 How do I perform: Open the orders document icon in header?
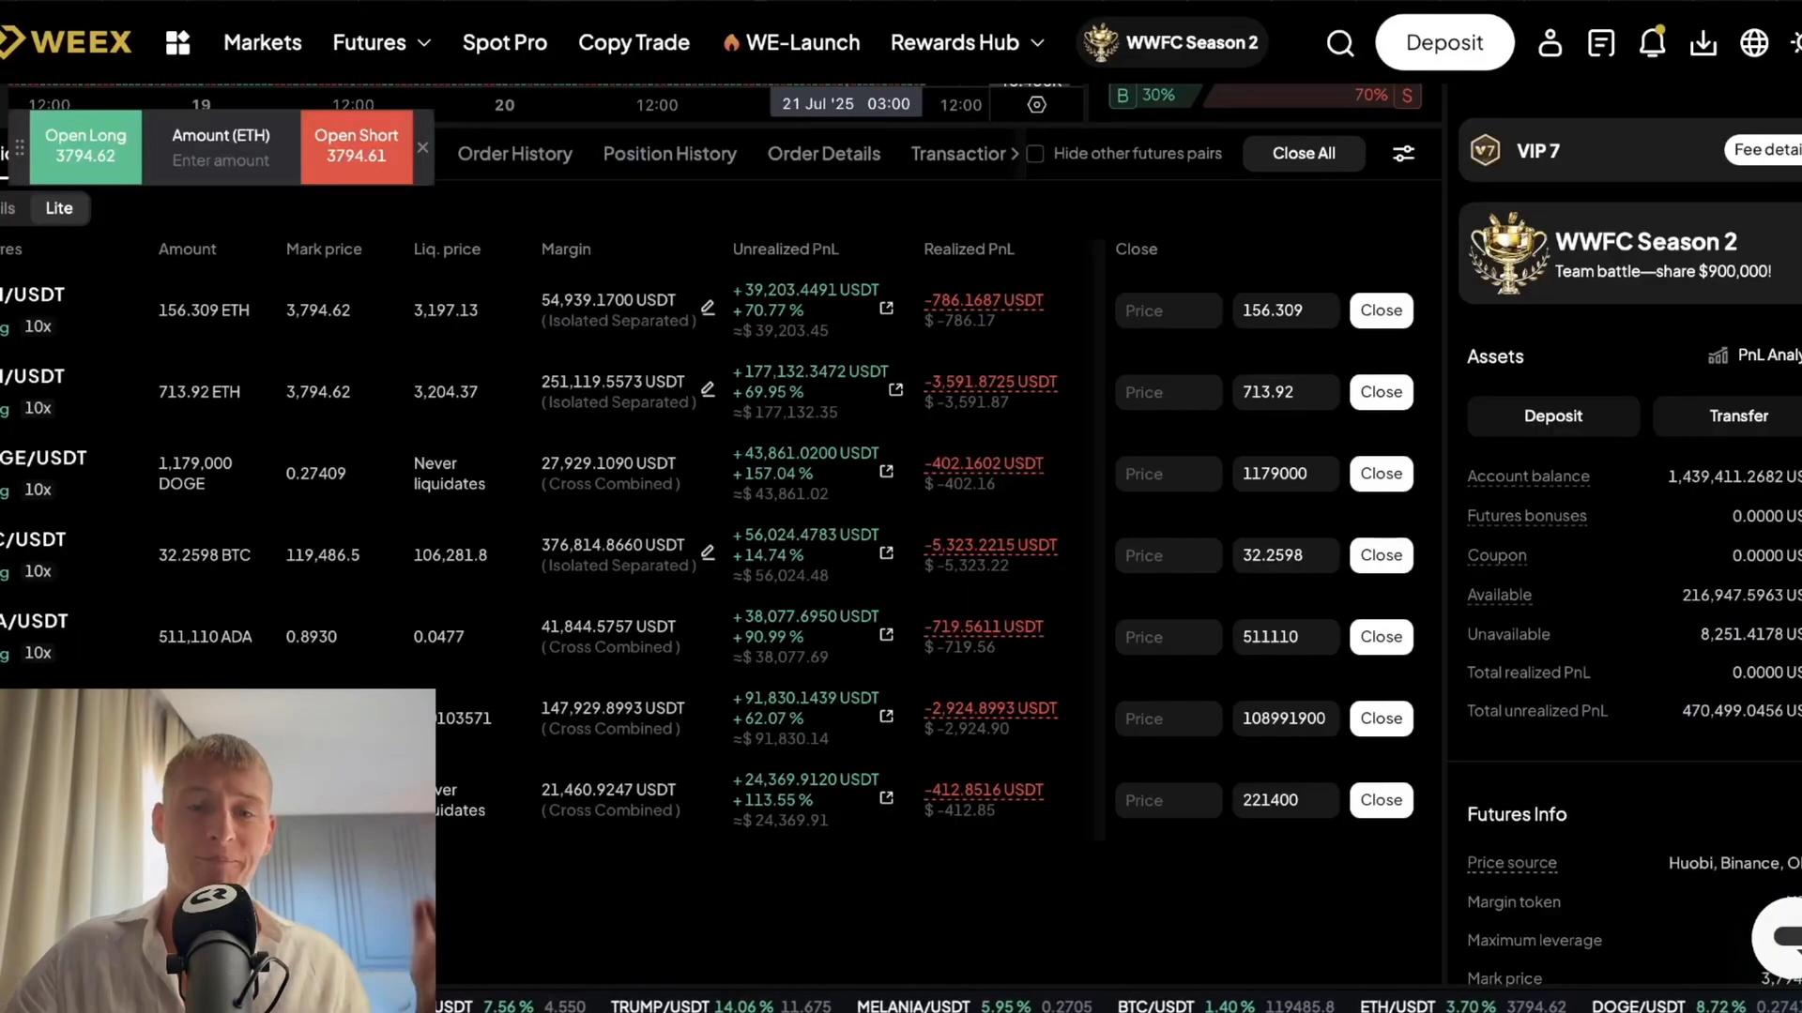[1601, 42]
